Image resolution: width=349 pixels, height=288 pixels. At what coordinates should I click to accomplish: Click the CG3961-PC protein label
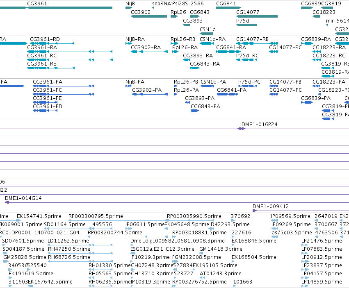[x=48, y=90]
